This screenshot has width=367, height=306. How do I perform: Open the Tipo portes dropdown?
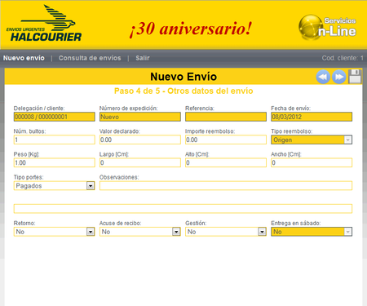[54, 186]
